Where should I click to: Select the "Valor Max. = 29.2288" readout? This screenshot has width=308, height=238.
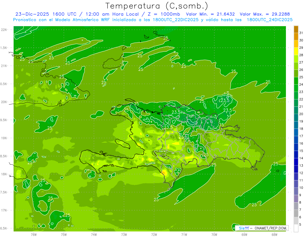[265, 14]
